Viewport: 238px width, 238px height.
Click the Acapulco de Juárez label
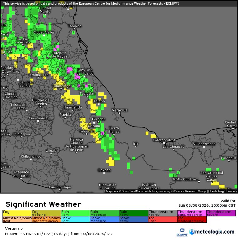[21, 174]
